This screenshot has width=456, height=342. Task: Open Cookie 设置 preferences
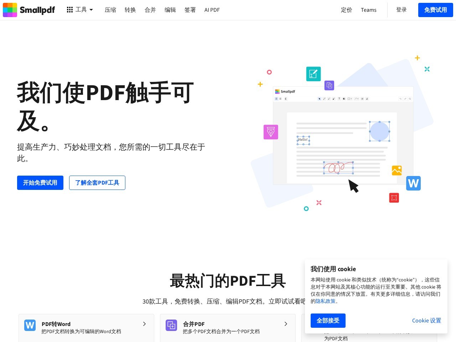tap(426, 321)
